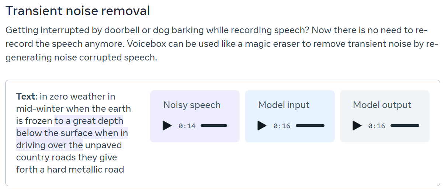Click the 0:16 time under Model output
This screenshot has width=448, height=191.
coord(376,126)
